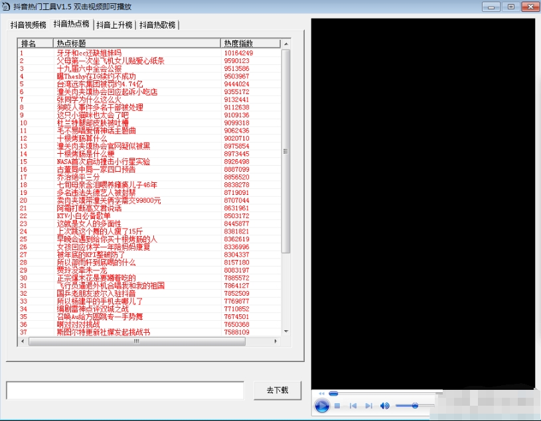Sort by 排名 column header
The width and height of the screenshot is (541, 421).
click(36, 43)
